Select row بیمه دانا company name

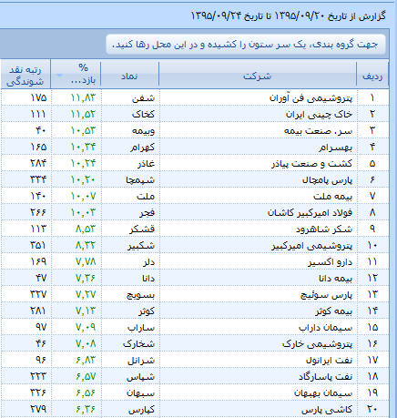[335, 279]
